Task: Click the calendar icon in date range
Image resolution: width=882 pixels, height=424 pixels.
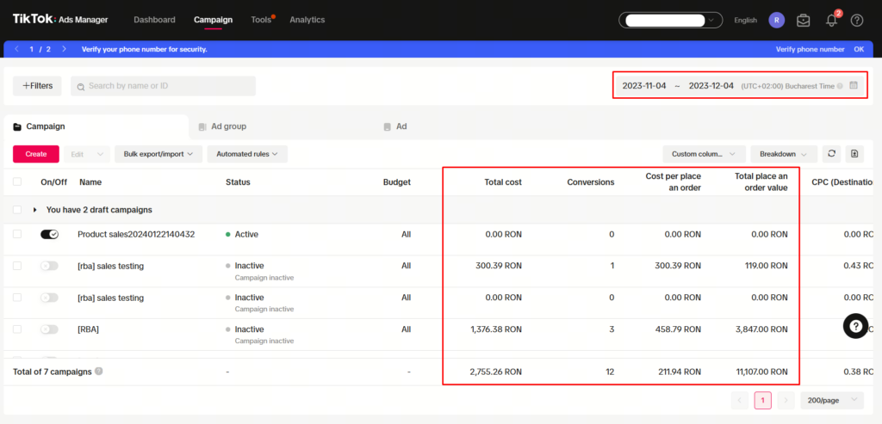Action: click(x=854, y=86)
